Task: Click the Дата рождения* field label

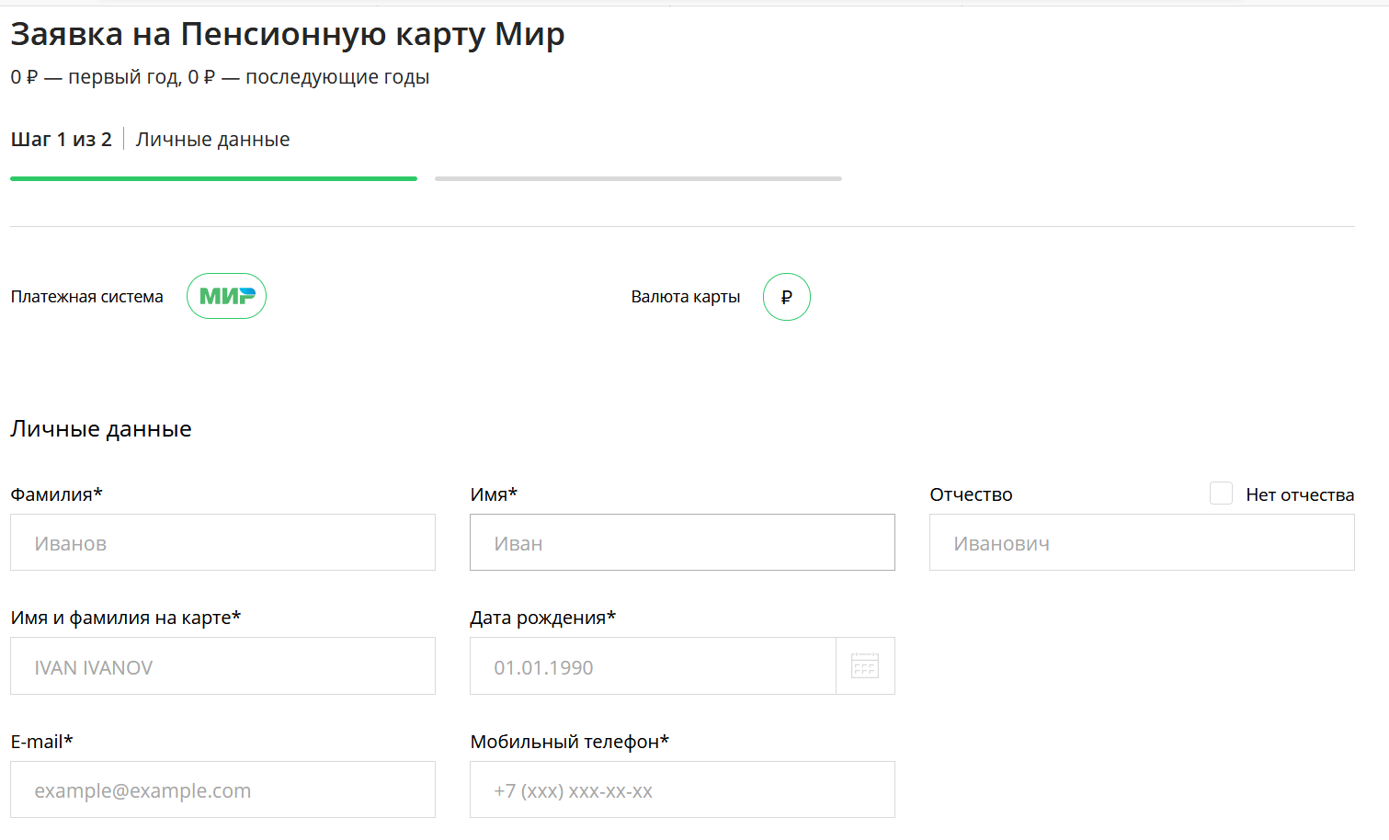Action: [542, 618]
